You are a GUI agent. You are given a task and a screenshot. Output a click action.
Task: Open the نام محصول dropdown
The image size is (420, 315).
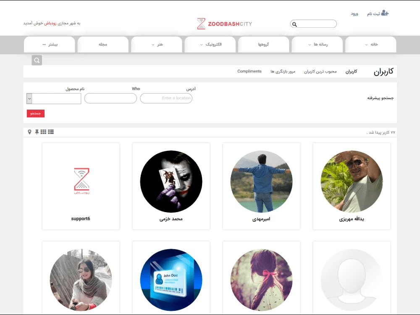tap(54, 99)
